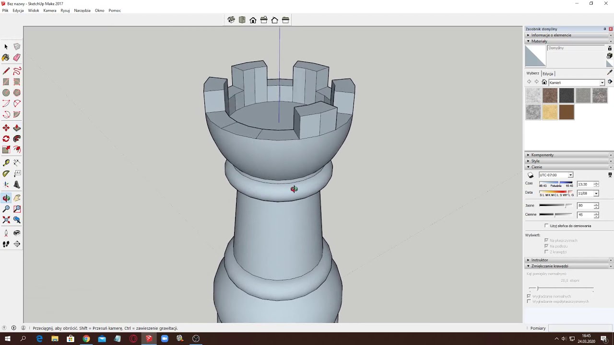The width and height of the screenshot is (614, 345).
Task: Select the dark charcoal stone swatch
Action: tap(567, 95)
